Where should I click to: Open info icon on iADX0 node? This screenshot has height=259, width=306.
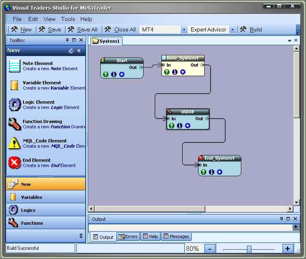point(180,125)
